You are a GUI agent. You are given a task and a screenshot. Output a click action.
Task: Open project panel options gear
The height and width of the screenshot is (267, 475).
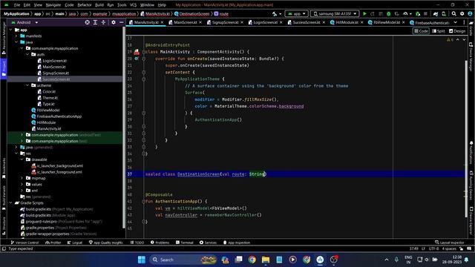tap(114, 22)
